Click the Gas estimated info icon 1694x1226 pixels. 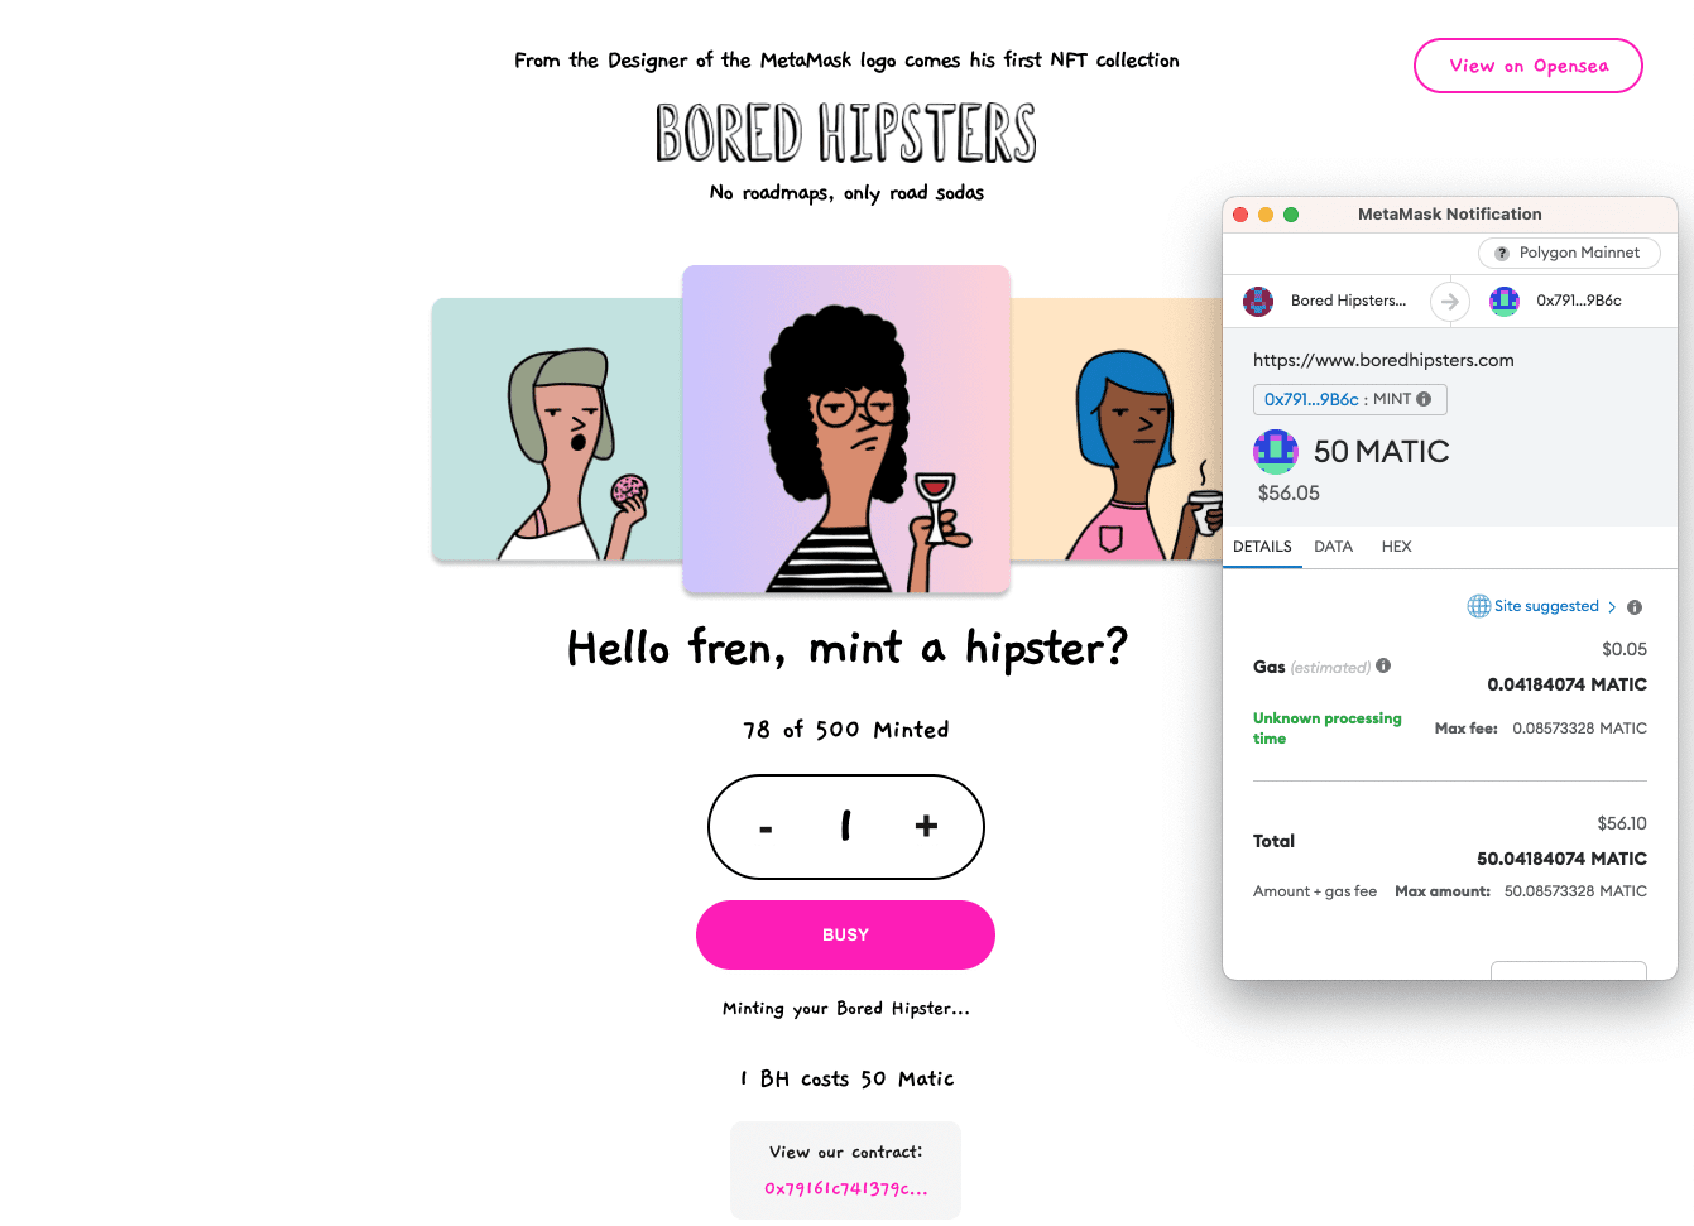1383,665
